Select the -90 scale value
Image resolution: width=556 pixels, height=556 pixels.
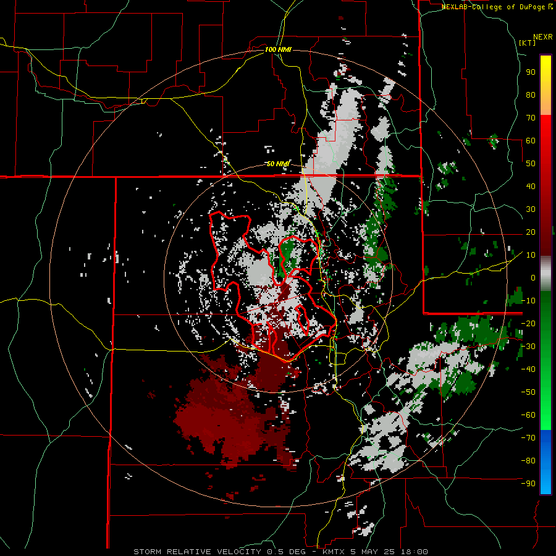[528, 484]
